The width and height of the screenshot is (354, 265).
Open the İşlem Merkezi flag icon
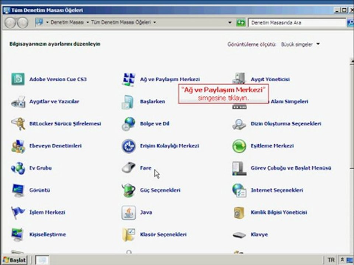(x=18, y=212)
